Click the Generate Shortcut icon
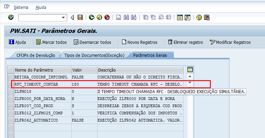Viewport: 265px width, 138px height. point(187,17)
